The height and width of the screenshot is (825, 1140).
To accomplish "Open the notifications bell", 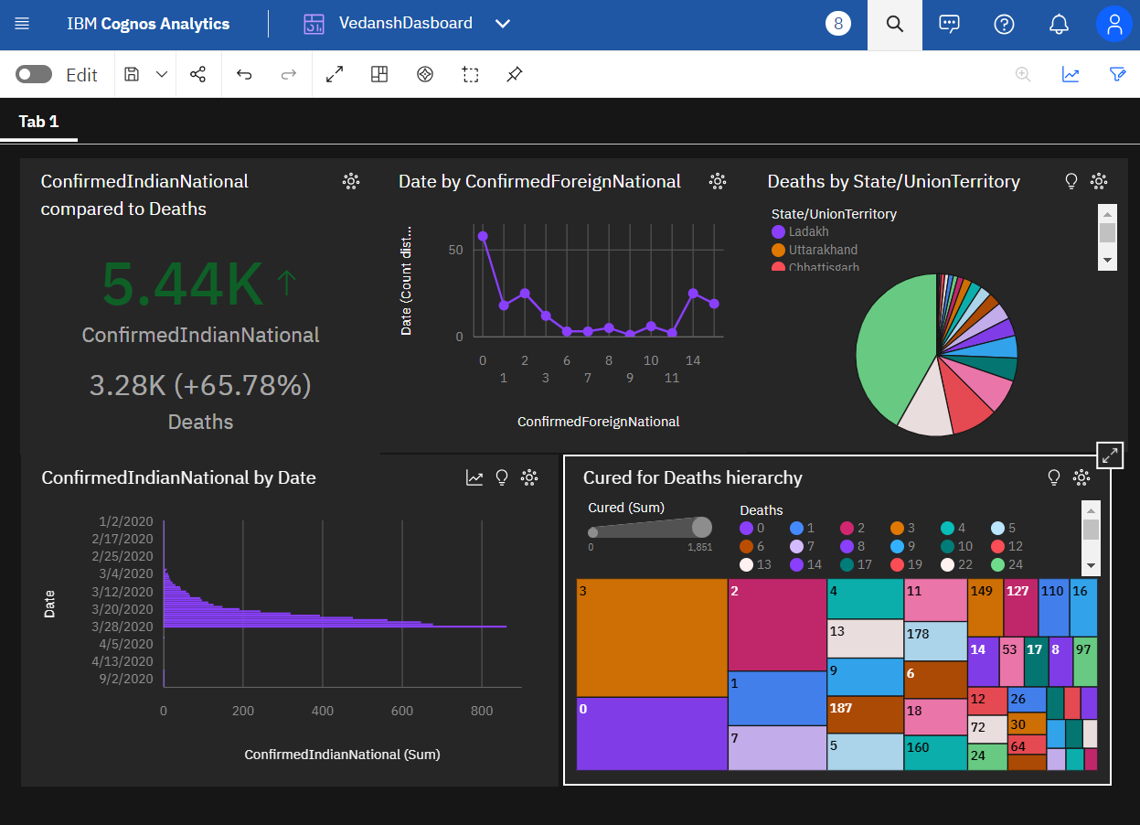I will point(1059,25).
